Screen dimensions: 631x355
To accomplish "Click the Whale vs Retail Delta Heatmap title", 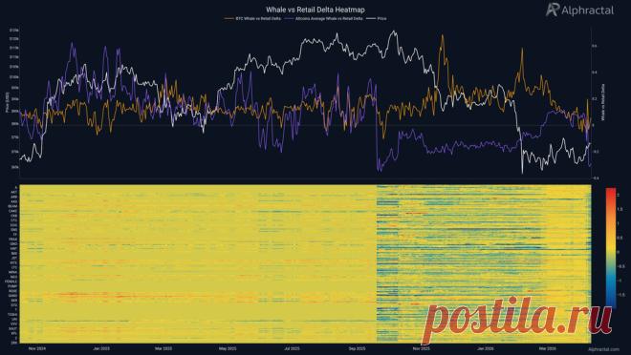I will point(315,10).
